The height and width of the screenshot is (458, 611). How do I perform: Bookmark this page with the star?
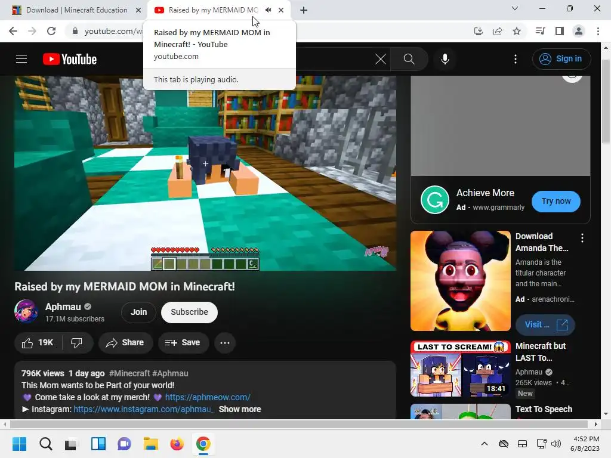click(x=517, y=31)
